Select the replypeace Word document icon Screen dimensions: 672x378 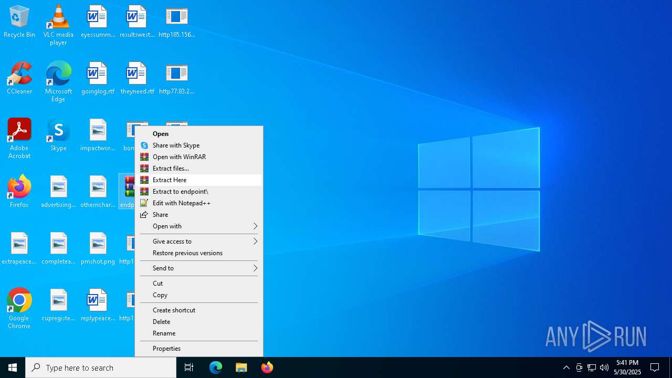[98, 306]
